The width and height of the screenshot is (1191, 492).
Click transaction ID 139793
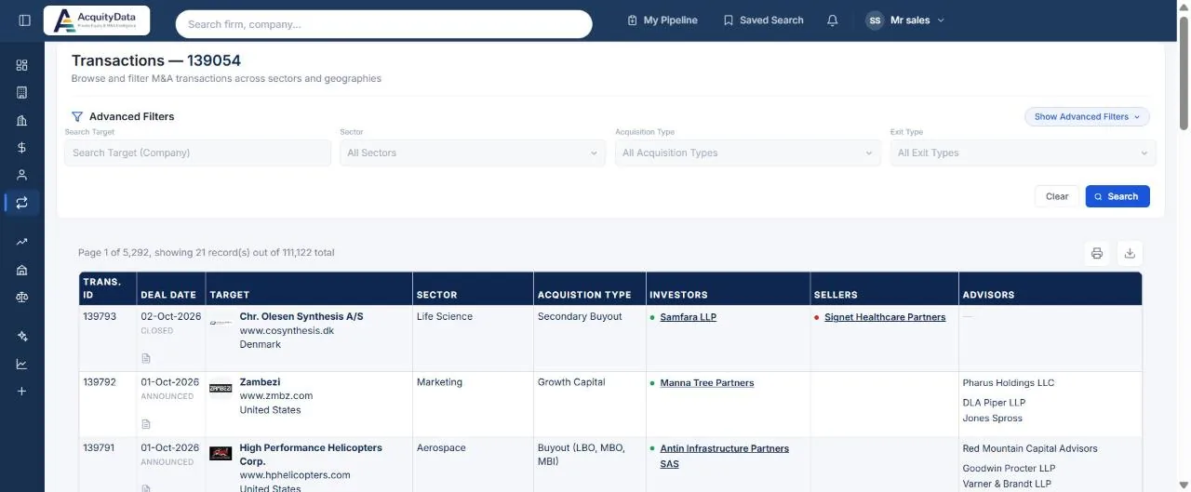click(x=100, y=317)
